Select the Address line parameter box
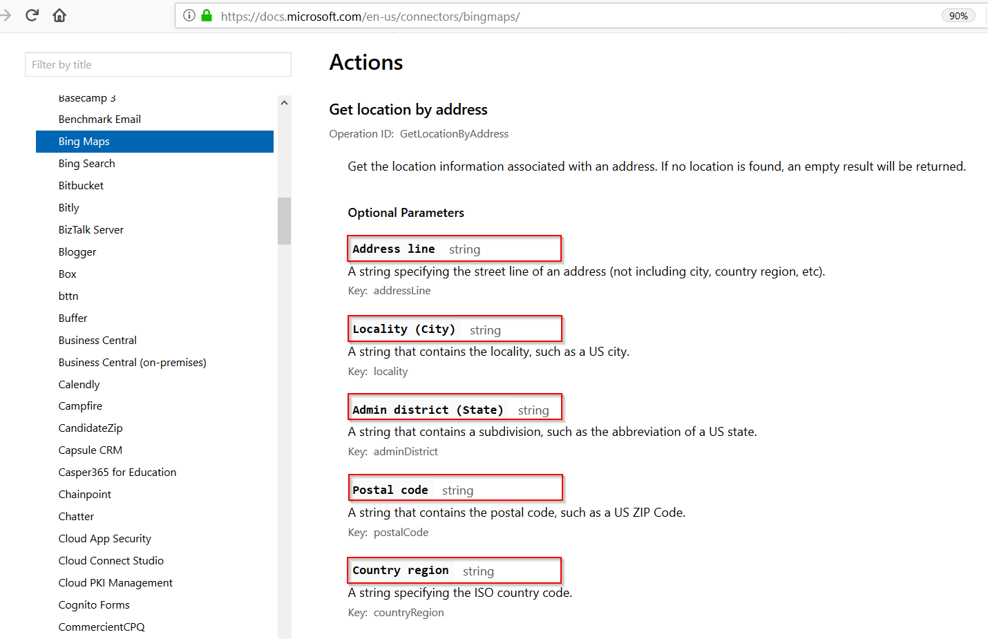 point(454,248)
